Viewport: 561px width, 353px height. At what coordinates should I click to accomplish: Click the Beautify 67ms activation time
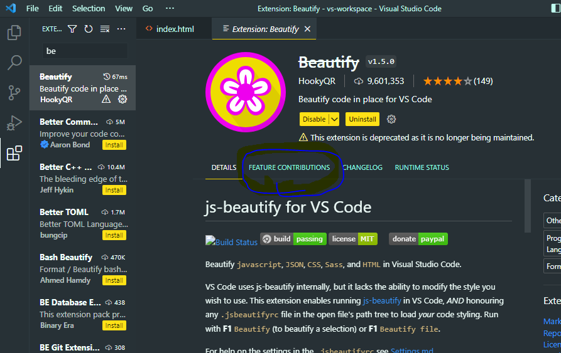[x=115, y=76]
